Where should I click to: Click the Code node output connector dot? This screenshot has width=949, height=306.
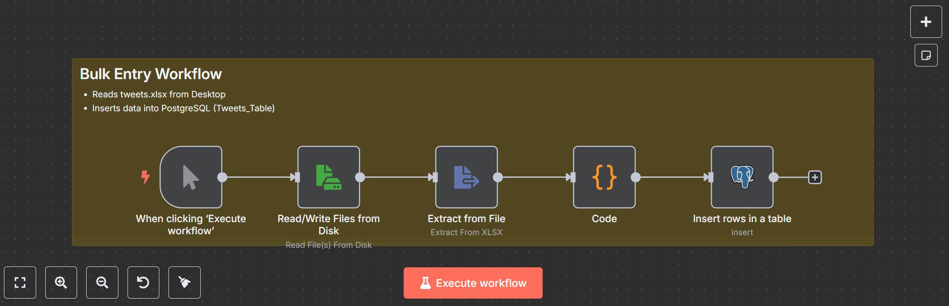636,177
